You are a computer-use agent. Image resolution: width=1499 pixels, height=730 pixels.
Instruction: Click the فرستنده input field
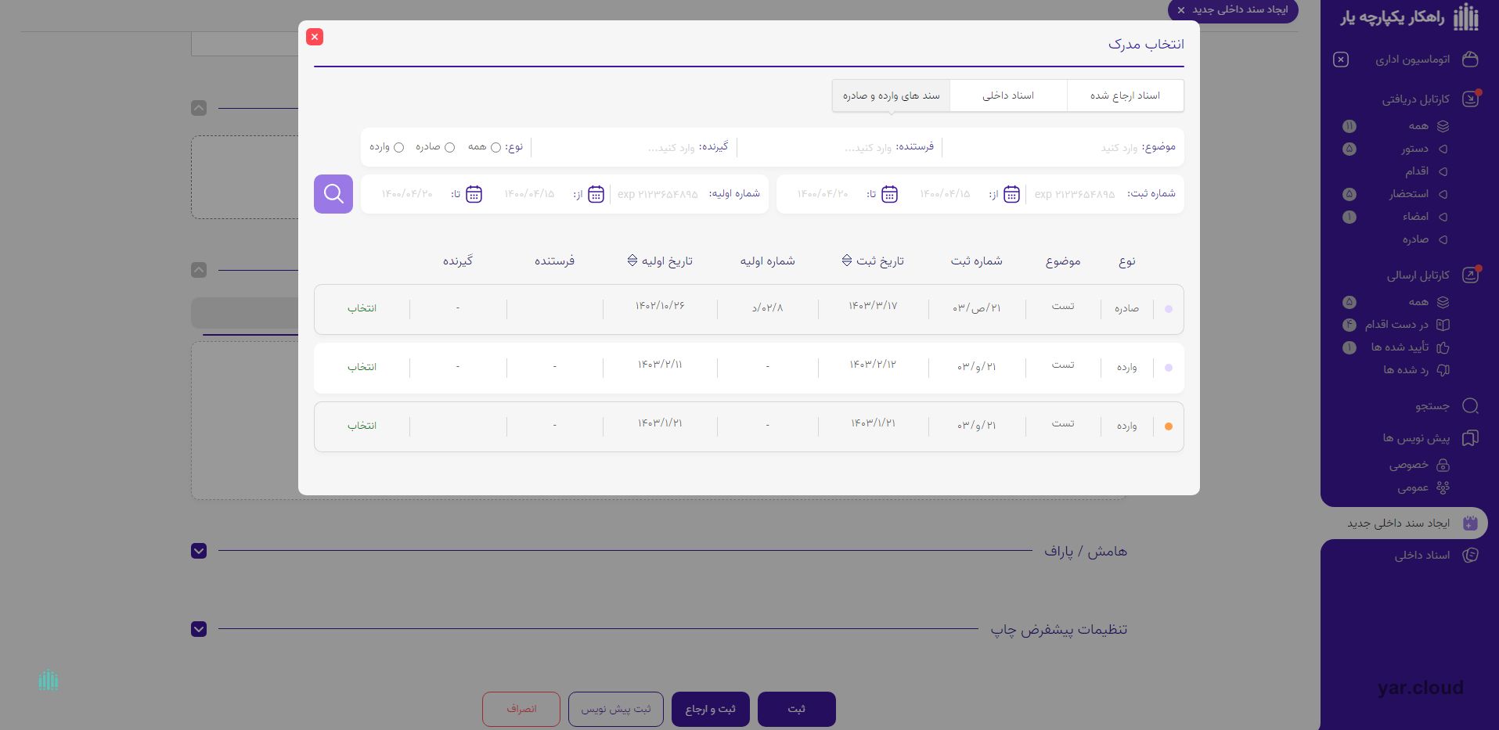coord(816,147)
